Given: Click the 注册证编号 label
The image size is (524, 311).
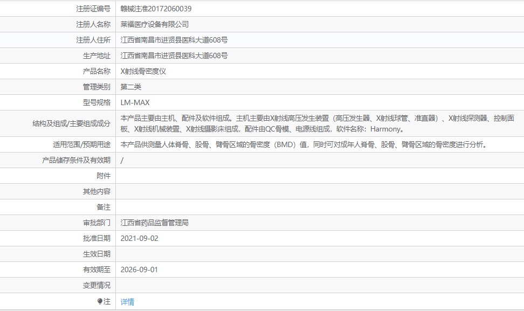Looking at the screenshot, I should pyautogui.click(x=93, y=9).
